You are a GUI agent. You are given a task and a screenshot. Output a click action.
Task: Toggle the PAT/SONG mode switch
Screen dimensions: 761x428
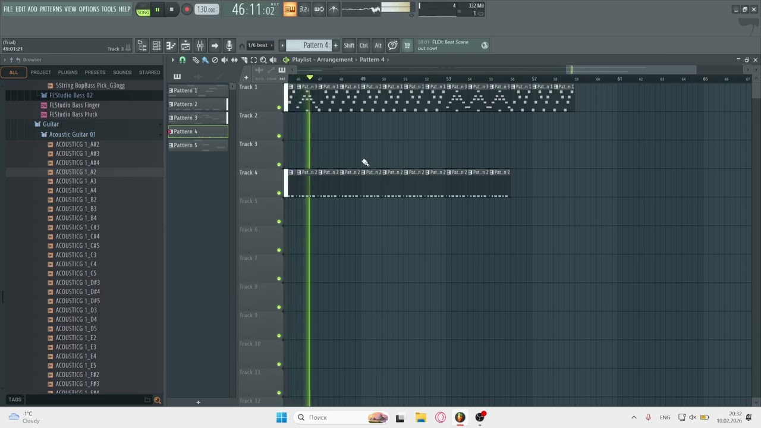(x=143, y=10)
